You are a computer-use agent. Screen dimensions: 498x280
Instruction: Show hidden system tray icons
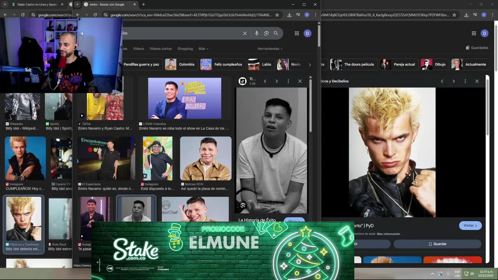432,274
